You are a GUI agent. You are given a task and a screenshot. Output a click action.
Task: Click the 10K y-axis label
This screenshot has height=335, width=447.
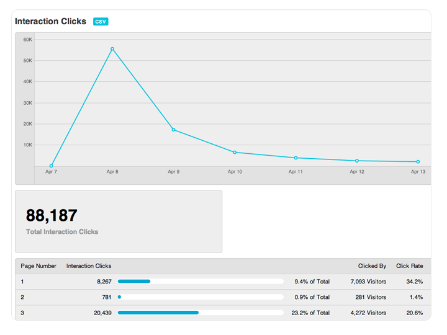click(28, 145)
